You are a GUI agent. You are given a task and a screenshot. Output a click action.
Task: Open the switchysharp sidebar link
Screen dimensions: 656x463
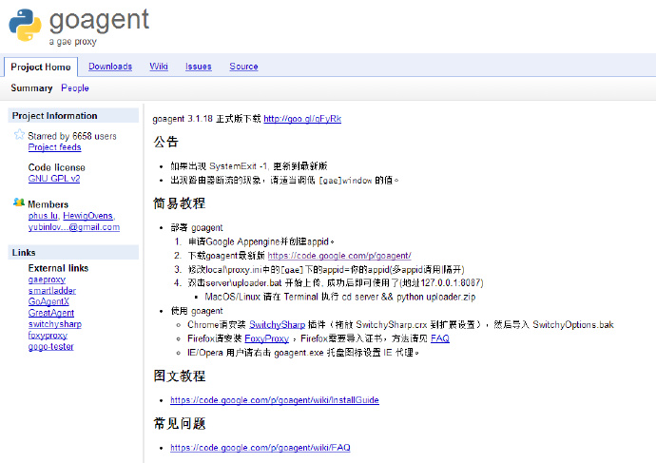click(55, 324)
